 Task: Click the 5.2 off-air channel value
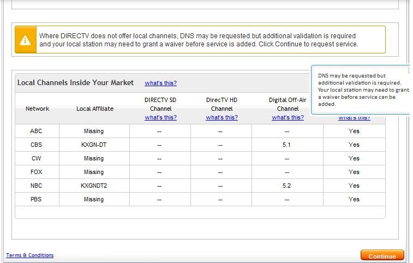(x=286, y=186)
